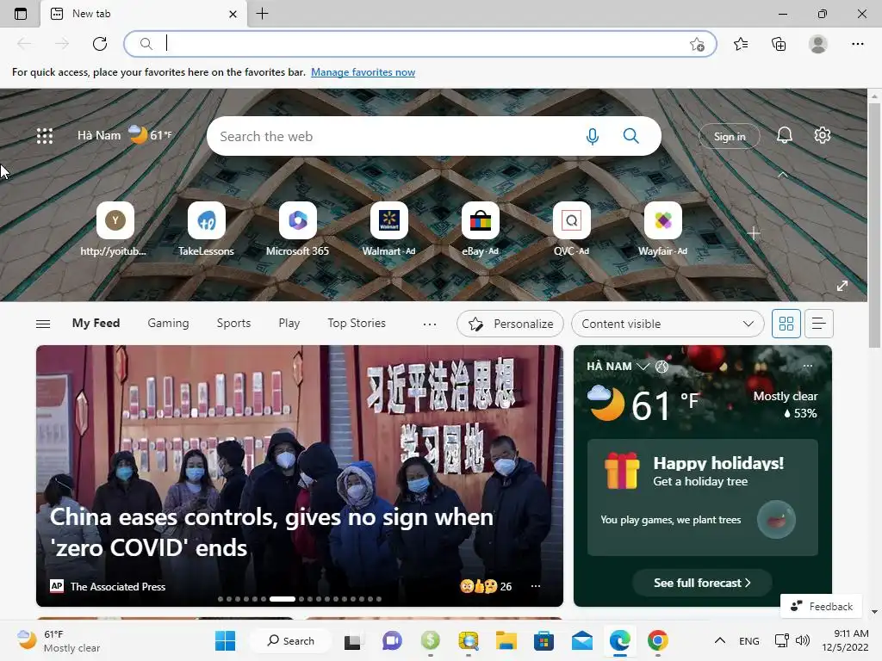
Task: Open the feed hamburger menu
Action: pos(43,324)
